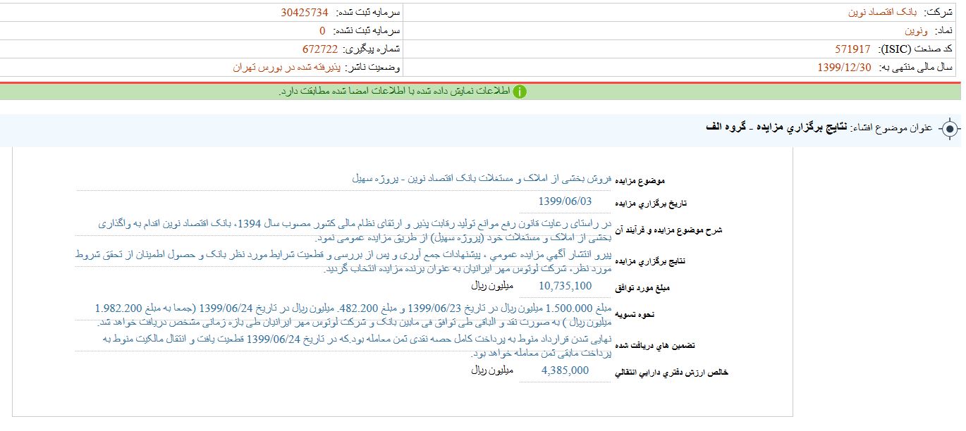Click label کد صنعت (ISIC)
This screenshot has width=966, height=431.
tap(916, 49)
